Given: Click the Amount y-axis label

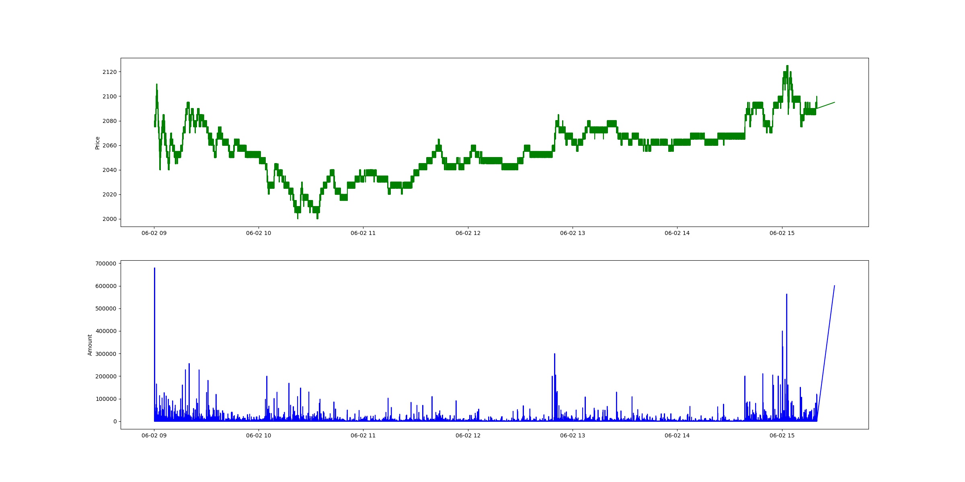Looking at the screenshot, I should 90,345.
